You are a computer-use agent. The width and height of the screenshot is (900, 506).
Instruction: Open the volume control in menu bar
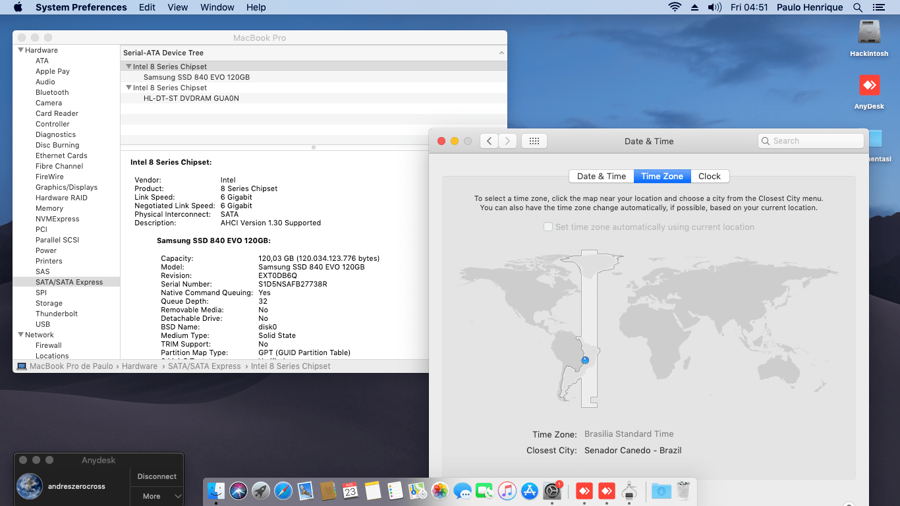coord(715,7)
